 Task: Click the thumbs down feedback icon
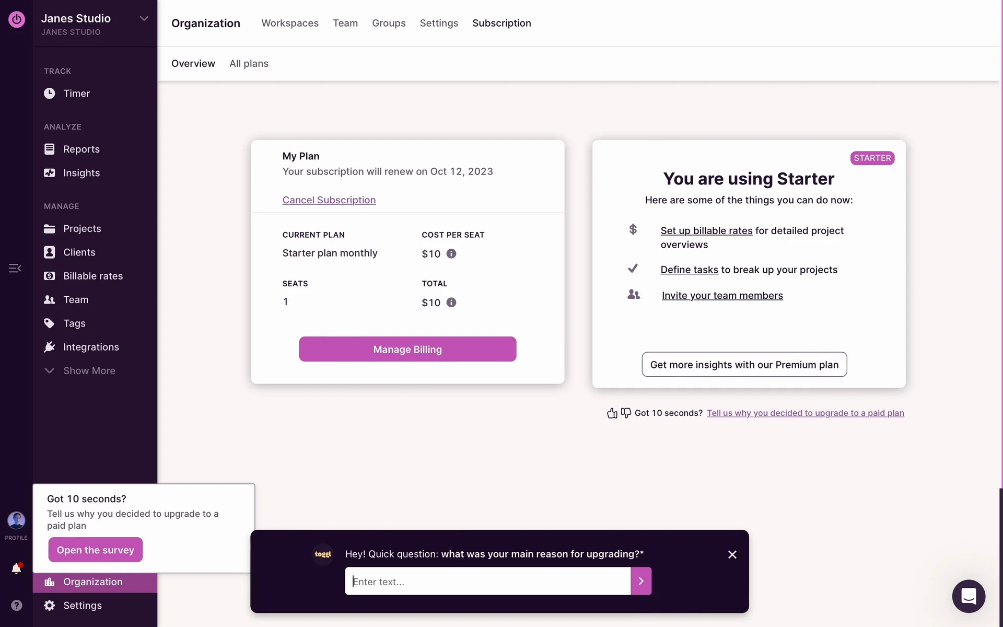626,413
